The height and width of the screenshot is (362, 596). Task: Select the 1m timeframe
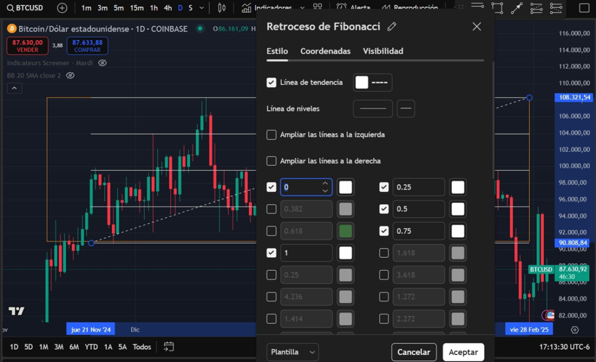(86, 8)
